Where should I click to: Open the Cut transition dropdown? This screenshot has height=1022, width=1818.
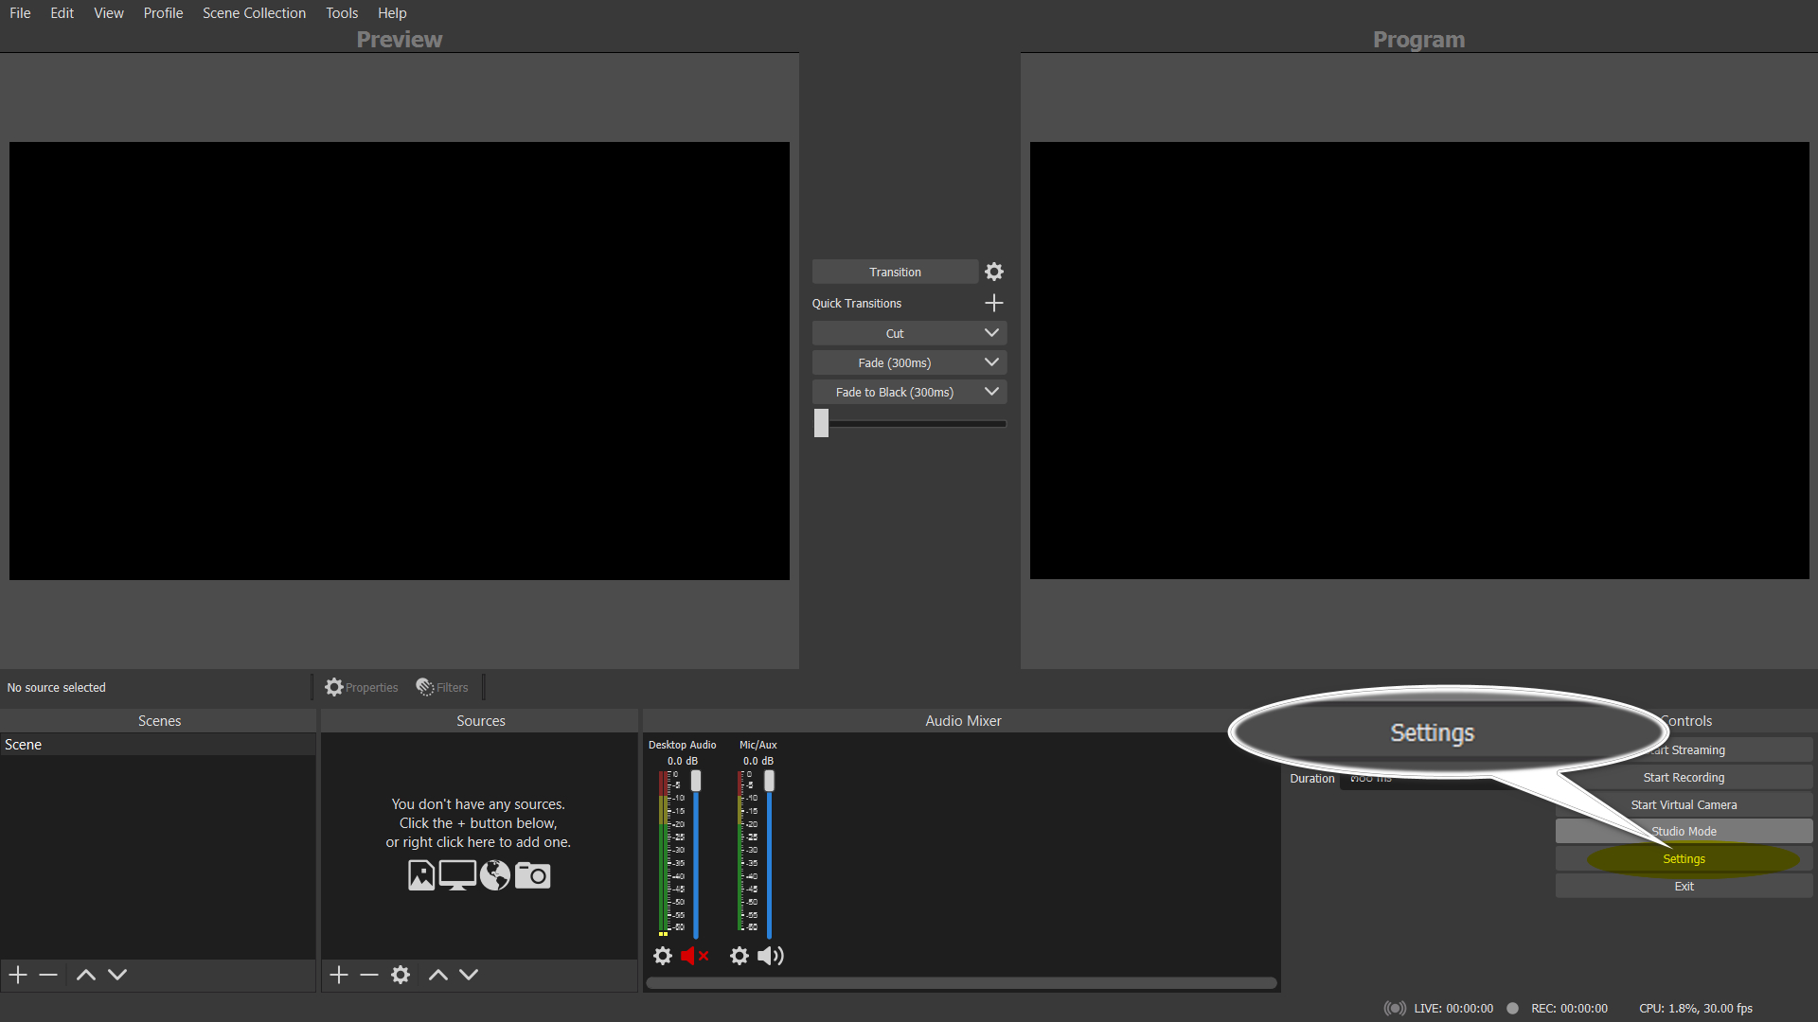tap(990, 332)
